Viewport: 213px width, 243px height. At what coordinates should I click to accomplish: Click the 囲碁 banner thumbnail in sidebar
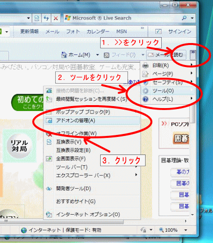181,138
